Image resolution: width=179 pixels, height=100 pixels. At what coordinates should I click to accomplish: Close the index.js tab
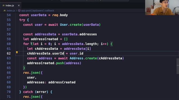[x=19, y=6]
